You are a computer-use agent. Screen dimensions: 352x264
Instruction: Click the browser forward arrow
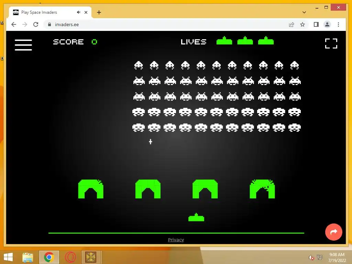(25, 24)
